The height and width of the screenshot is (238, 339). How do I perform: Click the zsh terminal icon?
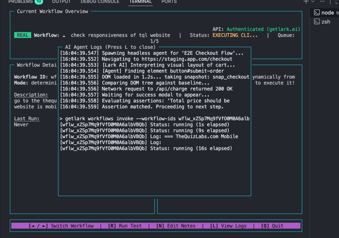click(317, 21)
